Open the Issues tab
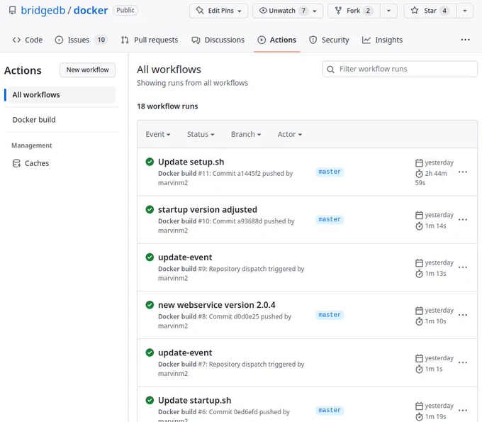This screenshot has height=422, width=482. pos(81,40)
